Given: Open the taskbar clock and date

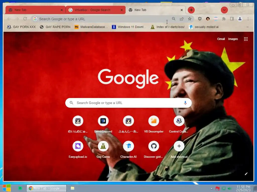Looking at the screenshot, I should [x=243, y=188].
